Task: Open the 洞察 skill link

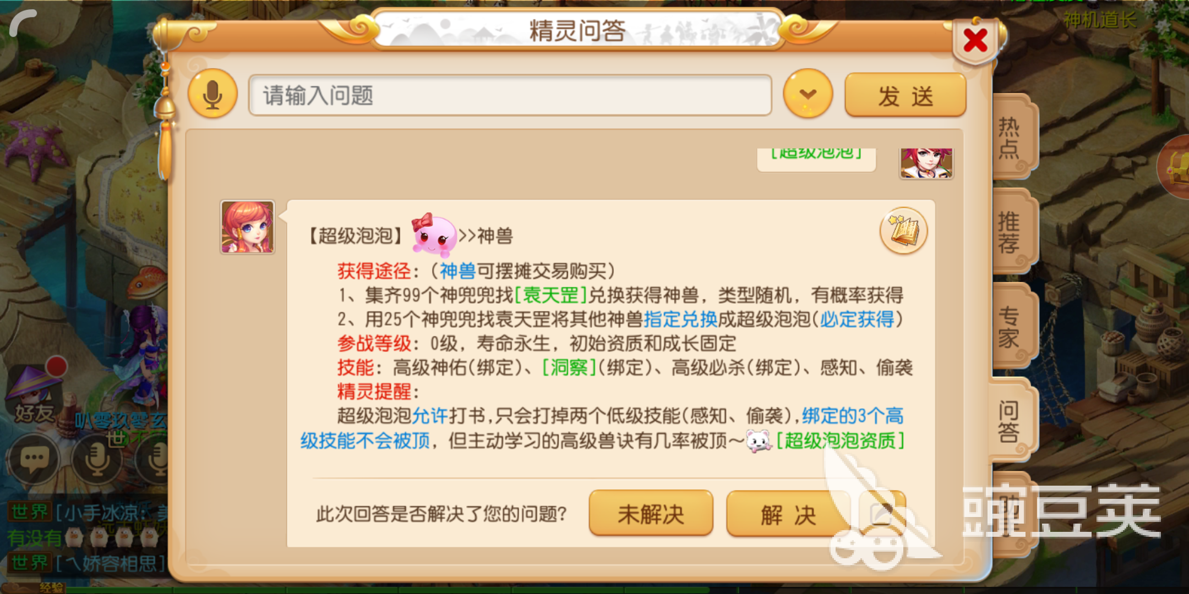Action: [569, 367]
